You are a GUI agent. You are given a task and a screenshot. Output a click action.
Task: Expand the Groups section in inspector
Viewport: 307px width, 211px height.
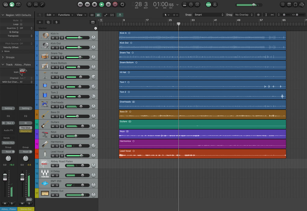(x=3, y=57)
